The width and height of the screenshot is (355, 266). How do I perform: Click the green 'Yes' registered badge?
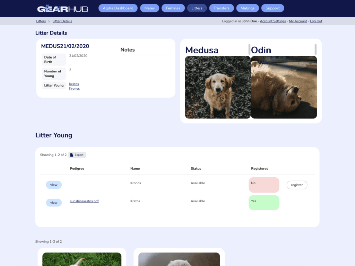(264, 203)
